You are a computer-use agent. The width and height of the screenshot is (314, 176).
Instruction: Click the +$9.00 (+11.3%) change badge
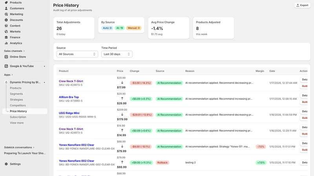(141, 163)
